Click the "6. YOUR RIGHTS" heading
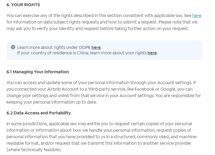This screenshot has width=215, height=155. tap(23, 5)
